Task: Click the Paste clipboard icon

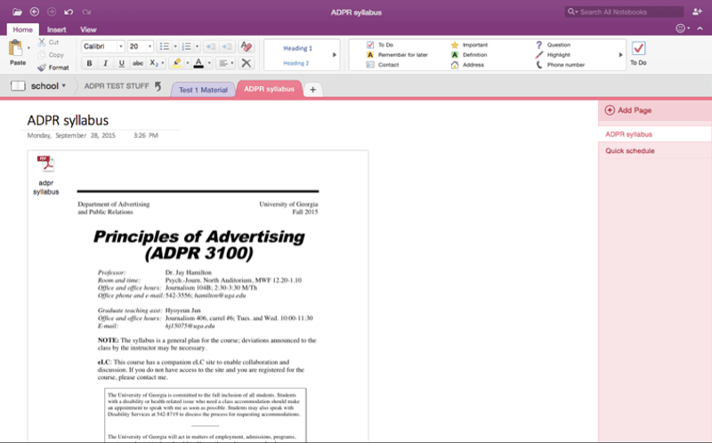Action: tap(17, 50)
